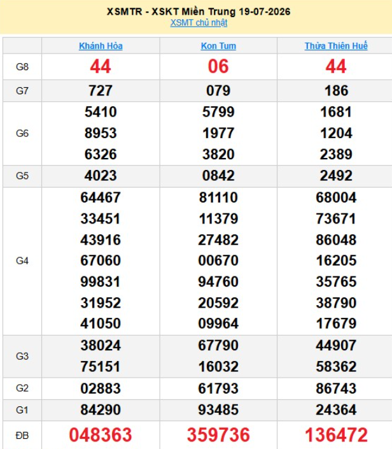Pick G5 number 4023
This screenshot has width=392, height=449.
click(101, 176)
